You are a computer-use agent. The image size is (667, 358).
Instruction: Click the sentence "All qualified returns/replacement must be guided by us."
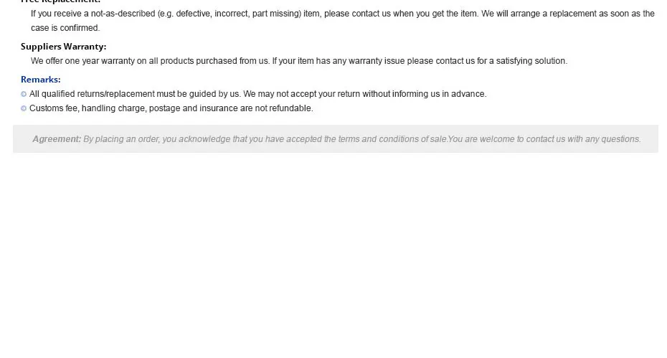pyautogui.click(x=135, y=94)
